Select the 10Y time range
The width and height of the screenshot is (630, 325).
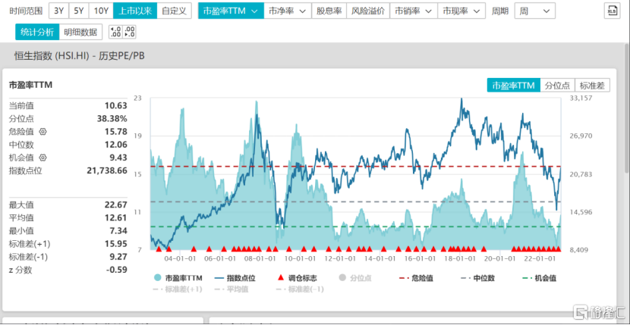[x=101, y=11]
